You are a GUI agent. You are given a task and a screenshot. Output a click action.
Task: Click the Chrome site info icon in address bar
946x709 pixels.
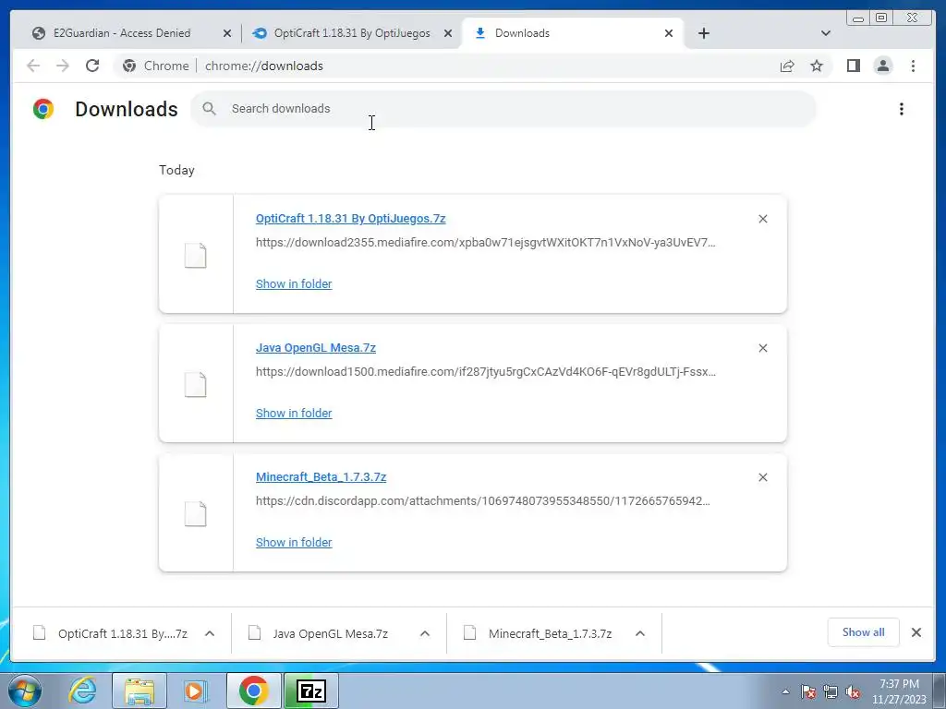(x=129, y=66)
